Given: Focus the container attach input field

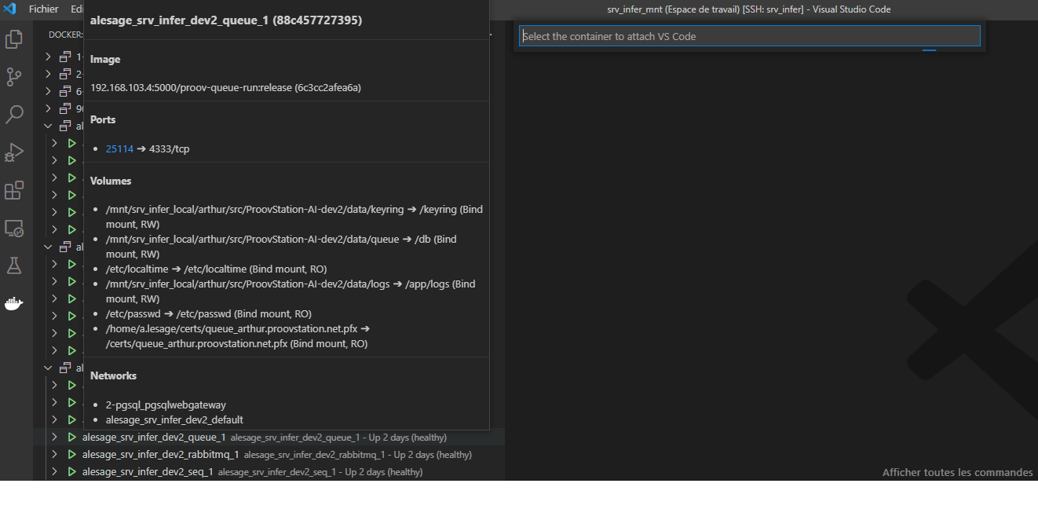Looking at the screenshot, I should [x=749, y=35].
